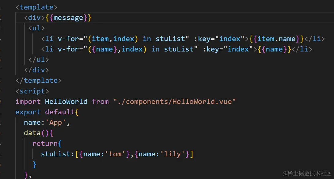This screenshot has height=179, width=334.
Task: Click the opening ul tag
Action: point(36,28)
